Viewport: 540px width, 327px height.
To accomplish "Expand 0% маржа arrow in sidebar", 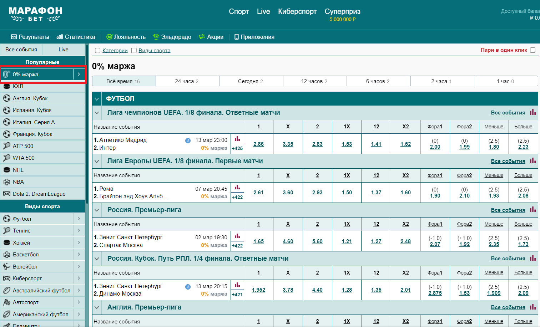I will tap(79, 74).
